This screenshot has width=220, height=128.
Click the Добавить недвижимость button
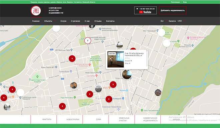pyautogui.click(x=173, y=10)
